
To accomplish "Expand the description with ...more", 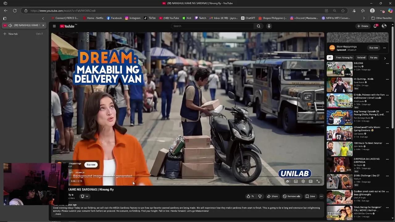I will [57, 214].
